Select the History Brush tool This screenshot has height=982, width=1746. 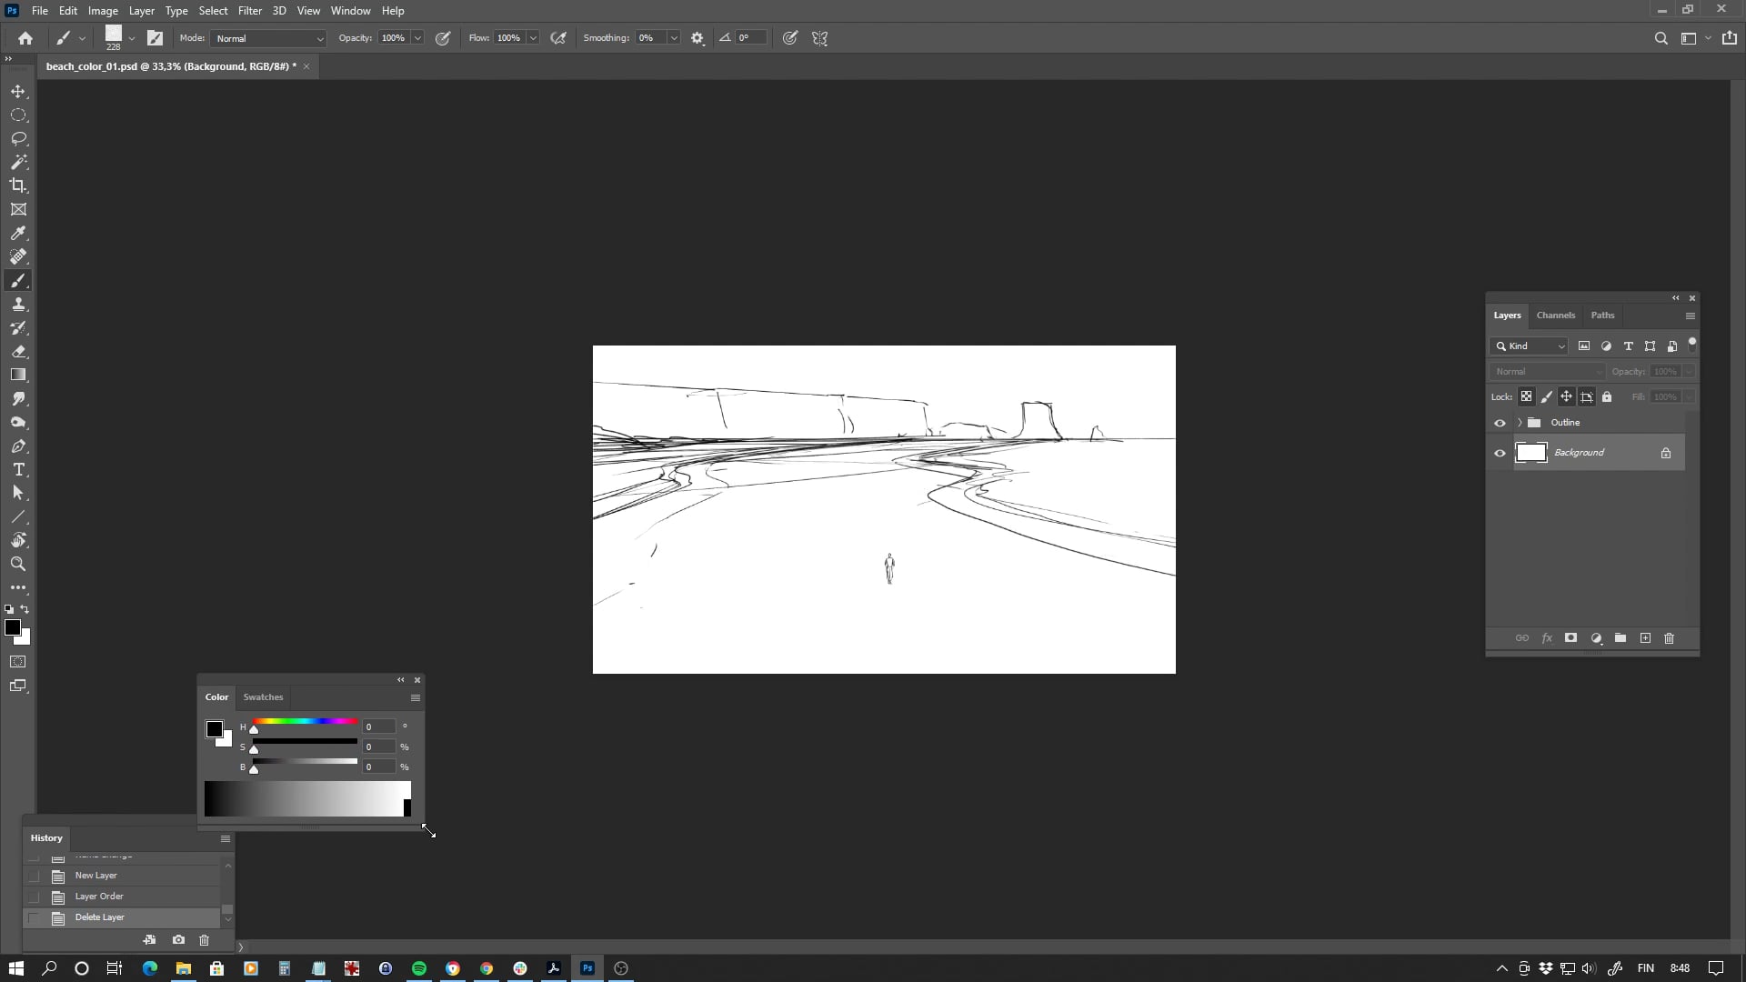(18, 327)
